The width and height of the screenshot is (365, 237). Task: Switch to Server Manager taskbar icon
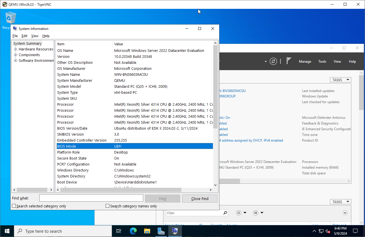click(x=161, y=231)
